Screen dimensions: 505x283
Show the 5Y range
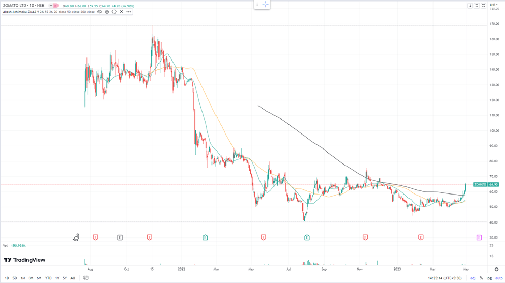pos(65,278)
